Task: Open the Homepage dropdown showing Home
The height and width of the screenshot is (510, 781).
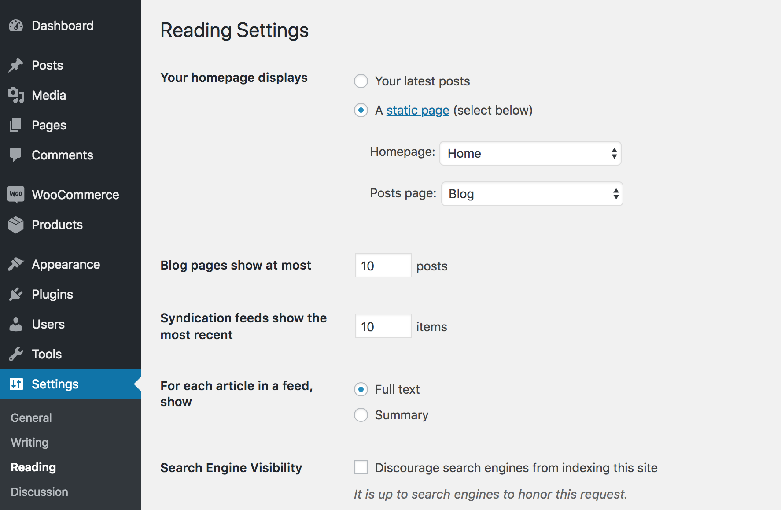Action: [530, 153]
